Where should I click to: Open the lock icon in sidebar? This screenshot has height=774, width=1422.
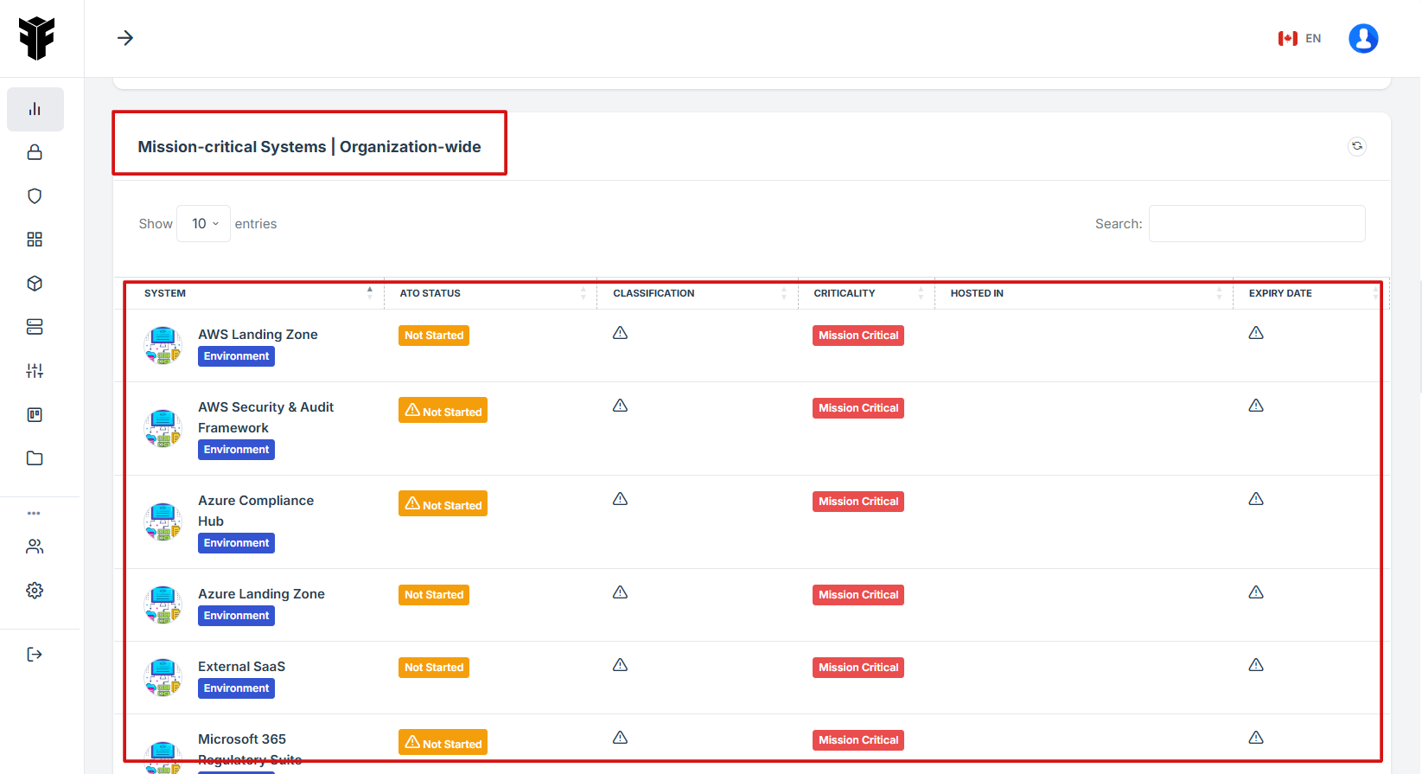(x=35, y=152)
